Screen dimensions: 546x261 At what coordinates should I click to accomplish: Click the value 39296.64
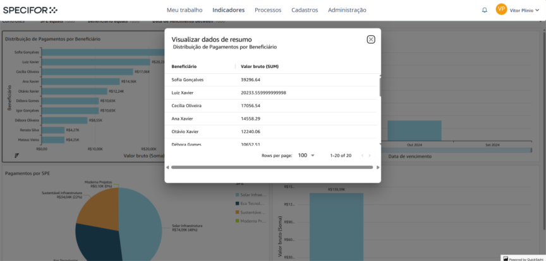point(251,79)
